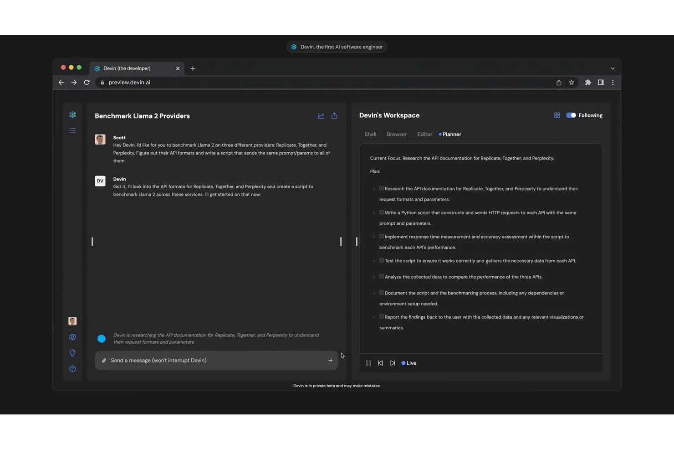674x450 pixels.
Task: Check the 'Report the findings' task box
Action: tap(382, 317)
